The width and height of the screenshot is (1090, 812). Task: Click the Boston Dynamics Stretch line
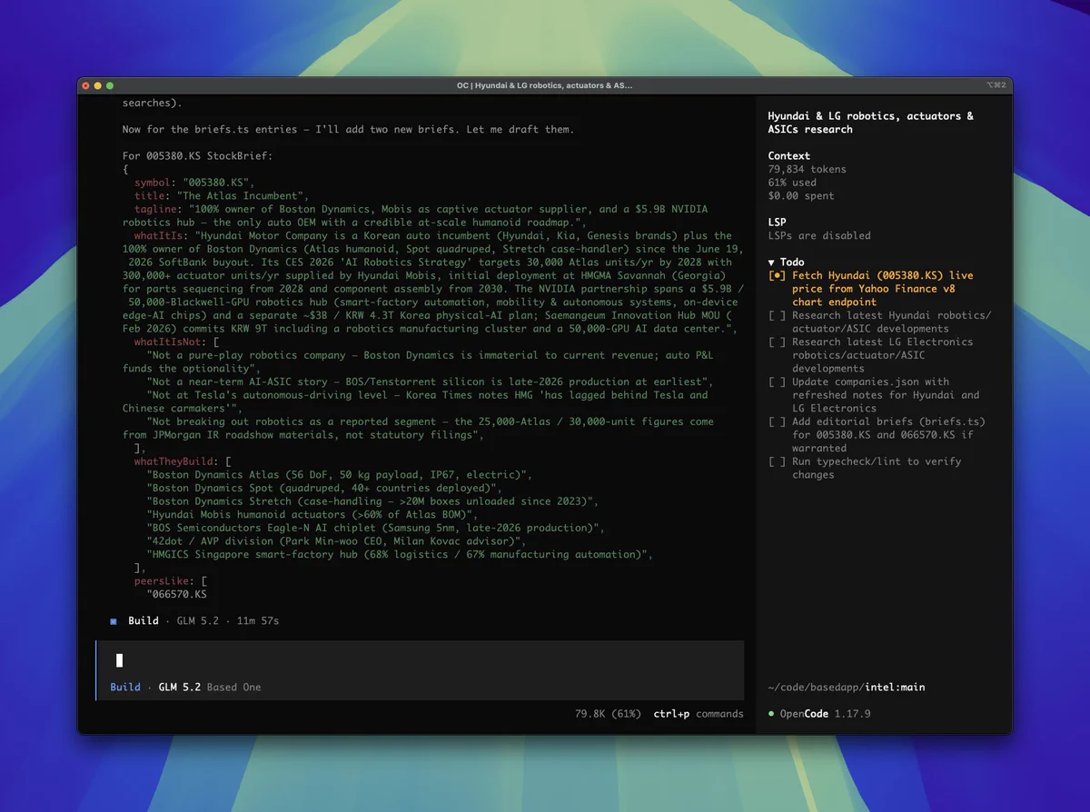click(x=372, y=501)
